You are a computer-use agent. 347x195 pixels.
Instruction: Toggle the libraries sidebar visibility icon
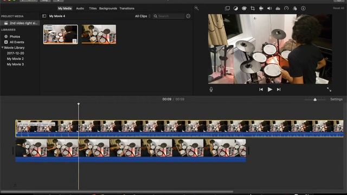pyautogui.click(x=44, y=16)
